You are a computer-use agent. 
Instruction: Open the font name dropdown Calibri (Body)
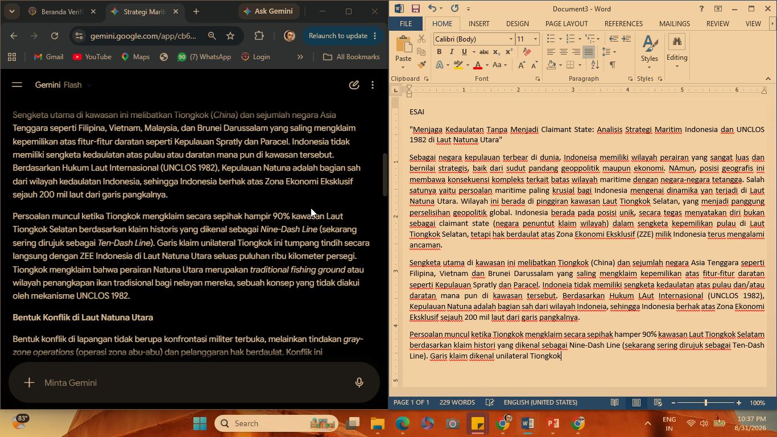tap(474, 39)
